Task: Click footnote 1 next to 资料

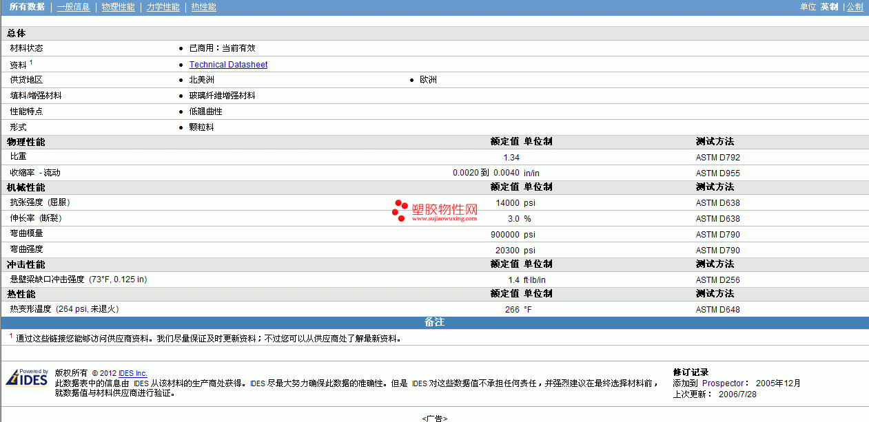Action: 31,62
